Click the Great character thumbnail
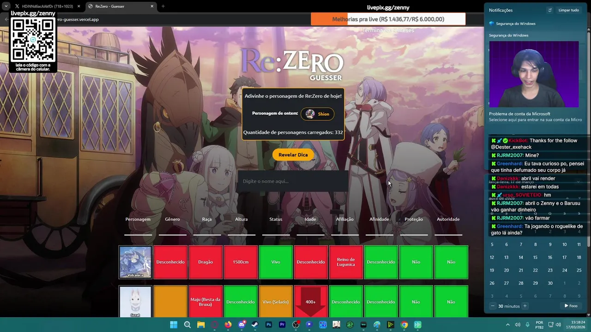The width and height of the screenshot is (591, 332). click(x=135, y=302)
